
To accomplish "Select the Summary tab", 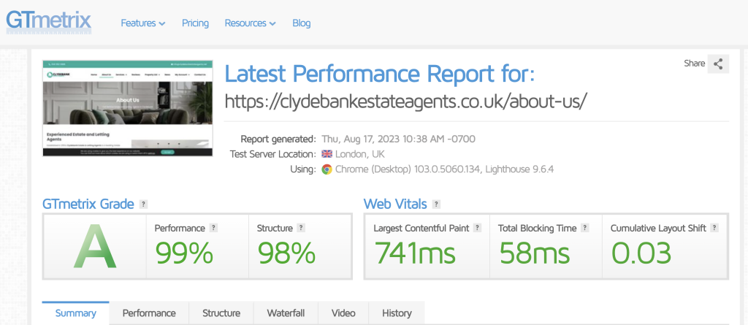I will point(75,313).
